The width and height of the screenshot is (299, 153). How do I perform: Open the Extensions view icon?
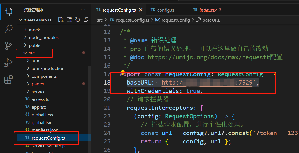[9, 80]
